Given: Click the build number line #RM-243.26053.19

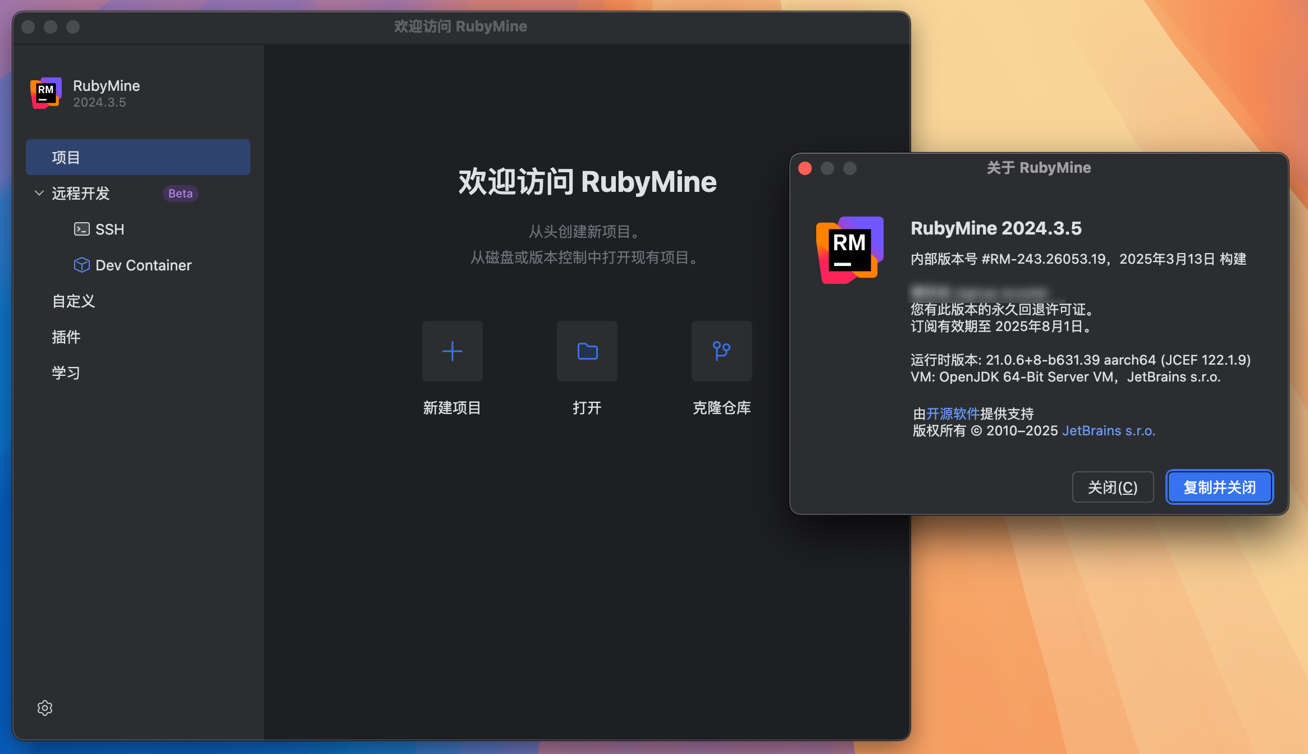Looking at the screenshot, I should pos(1078,259).
